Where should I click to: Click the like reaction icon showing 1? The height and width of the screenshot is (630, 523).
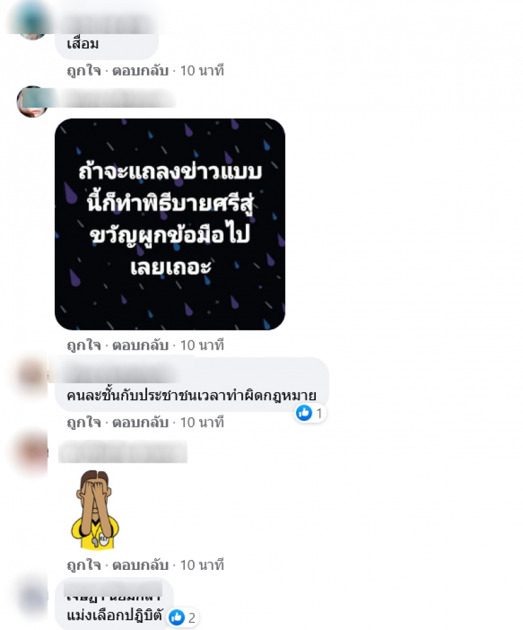[304, 412]
